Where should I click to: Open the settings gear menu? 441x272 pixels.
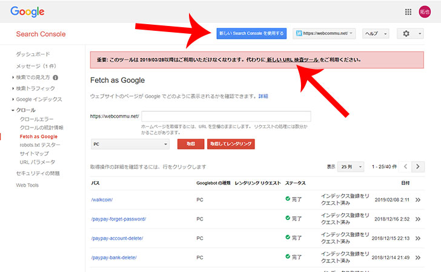410,34
